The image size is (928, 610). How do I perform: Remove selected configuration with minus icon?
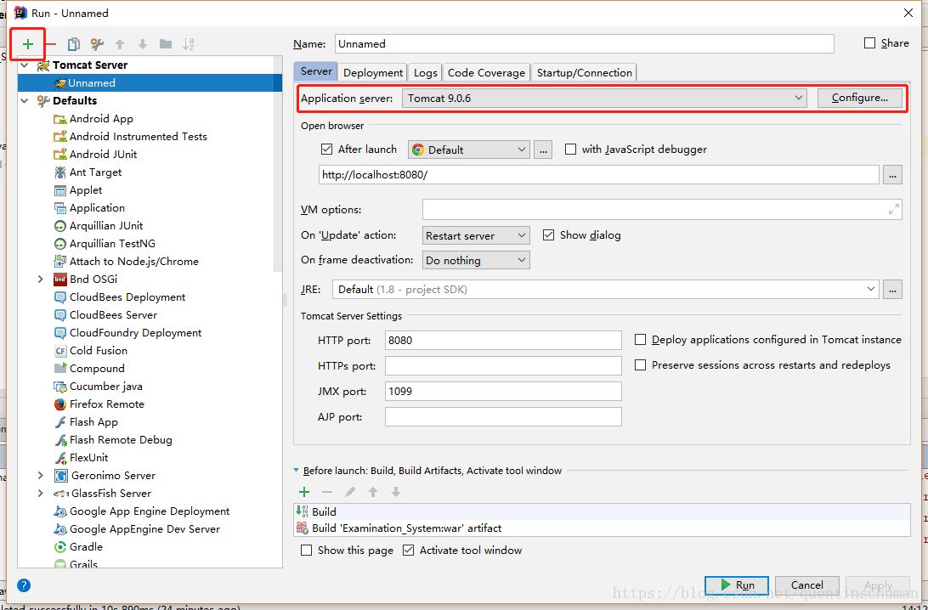(x=51, y=44)
